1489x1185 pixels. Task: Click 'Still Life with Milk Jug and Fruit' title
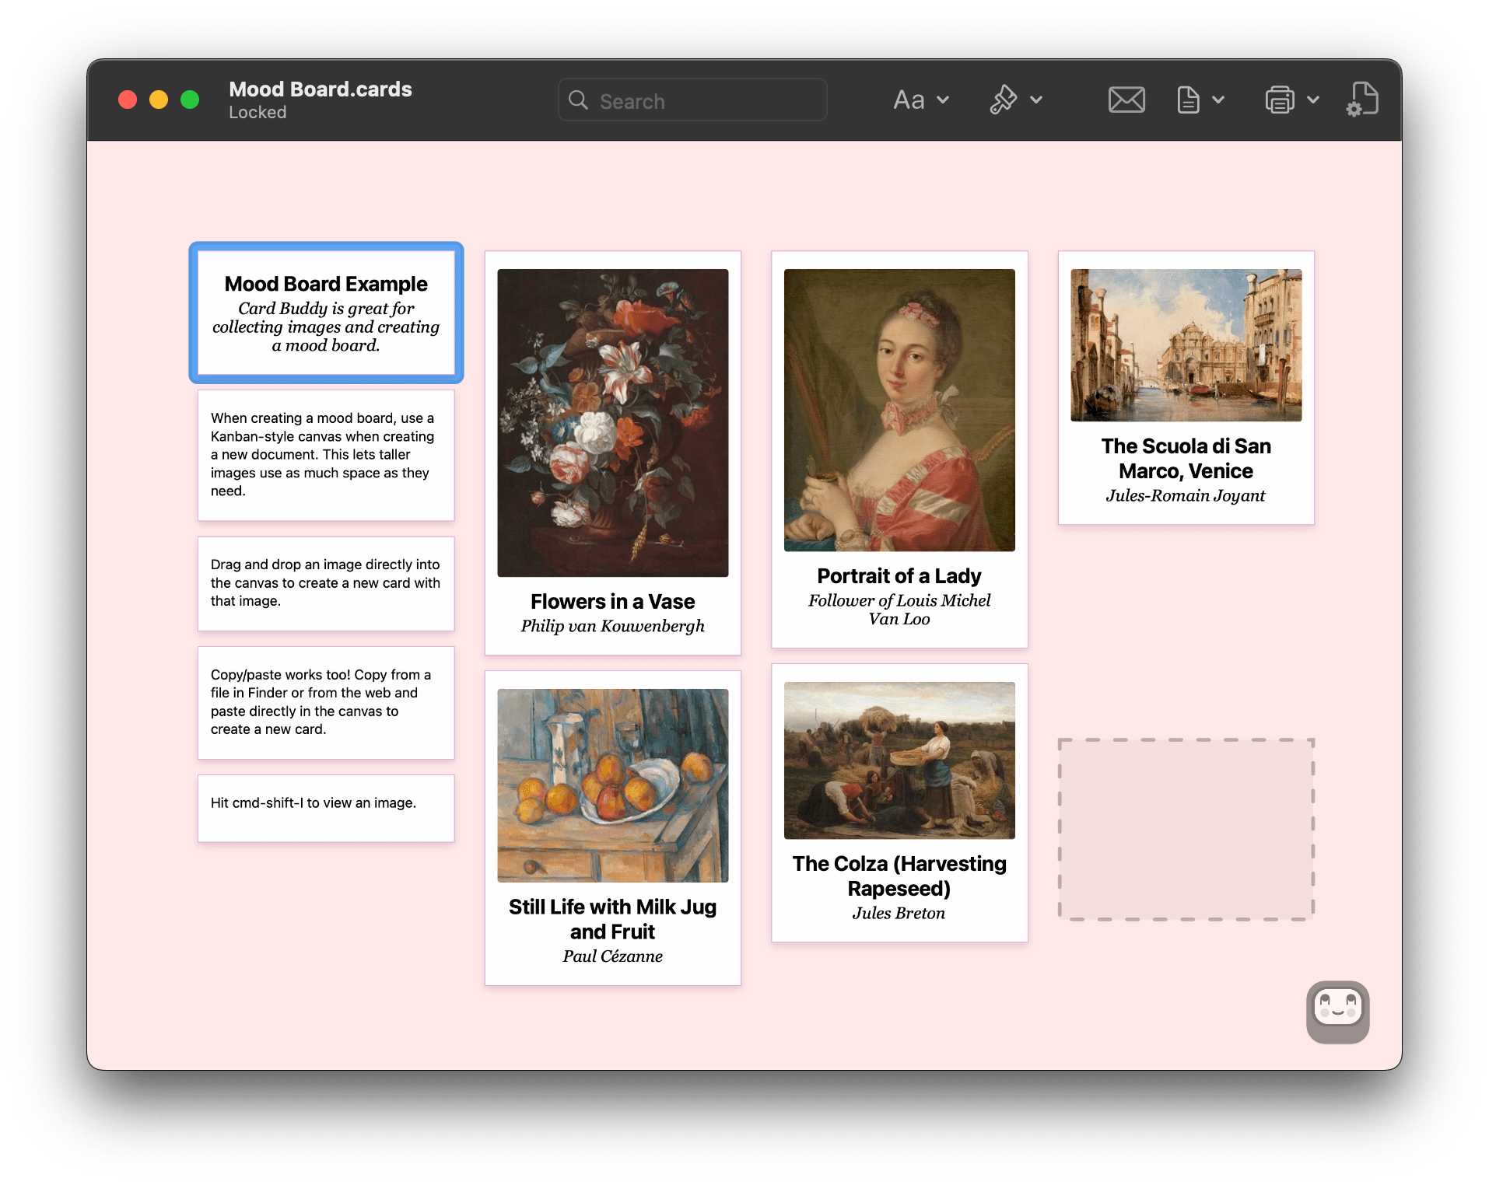613,919
